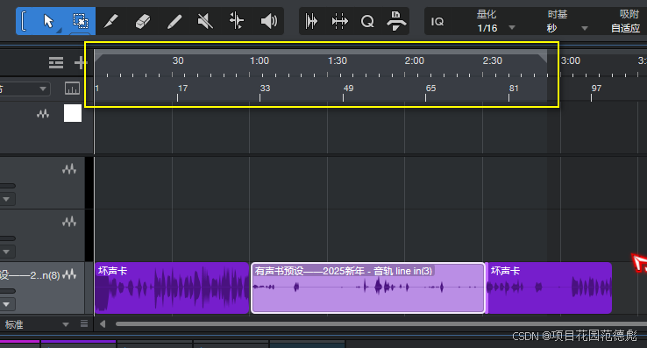This screenshot has height=348, width=647.
Task: Click the bracket icon left of Arrow tool
Action: 24,21
